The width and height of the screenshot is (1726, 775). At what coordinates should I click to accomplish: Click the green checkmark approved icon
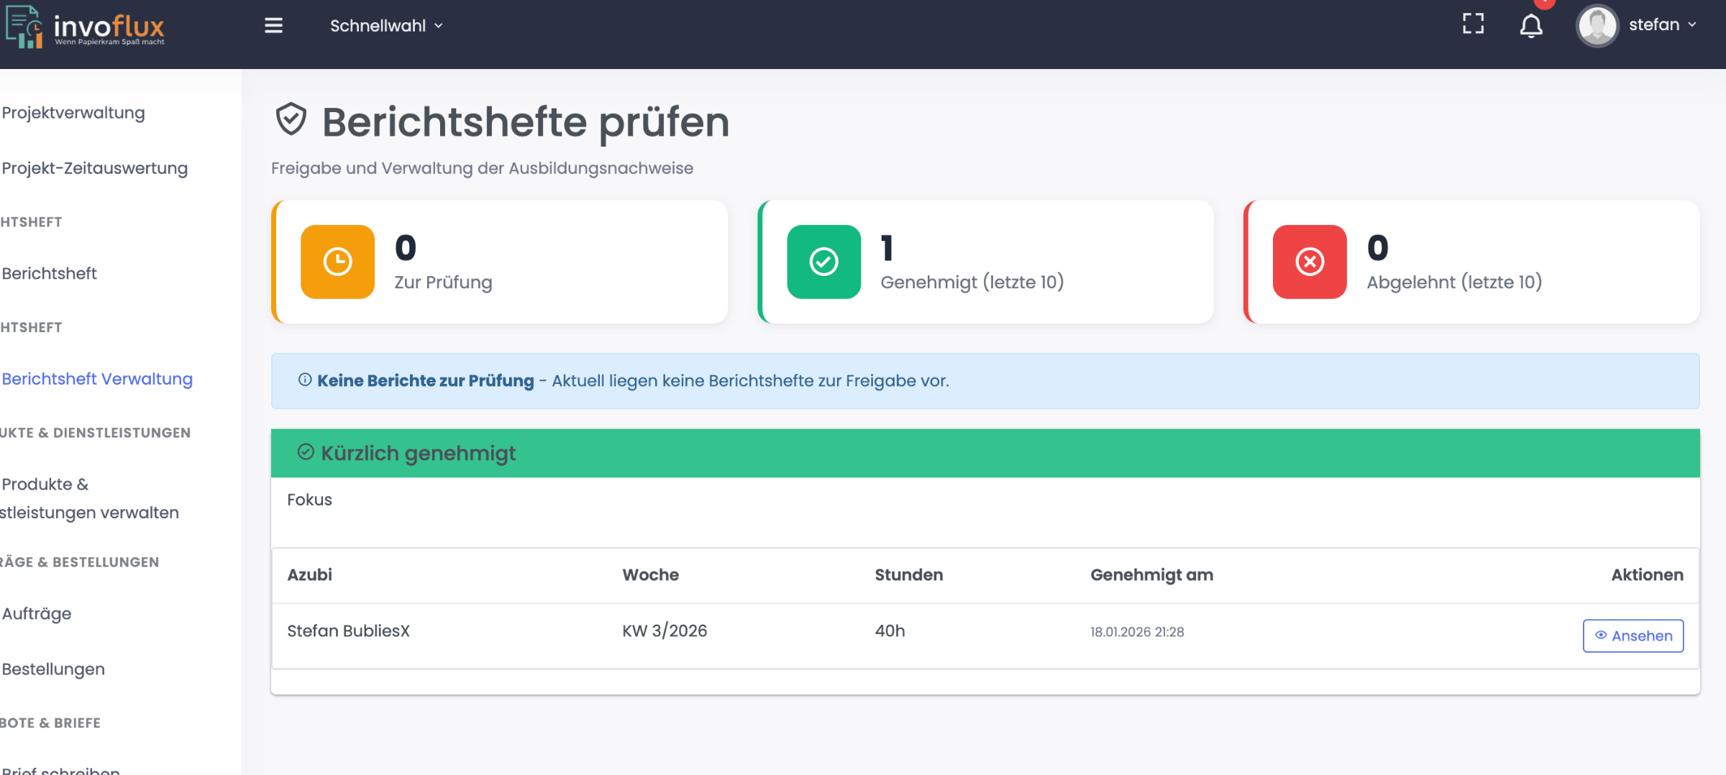pyautogui.click(x=823, y=262)
